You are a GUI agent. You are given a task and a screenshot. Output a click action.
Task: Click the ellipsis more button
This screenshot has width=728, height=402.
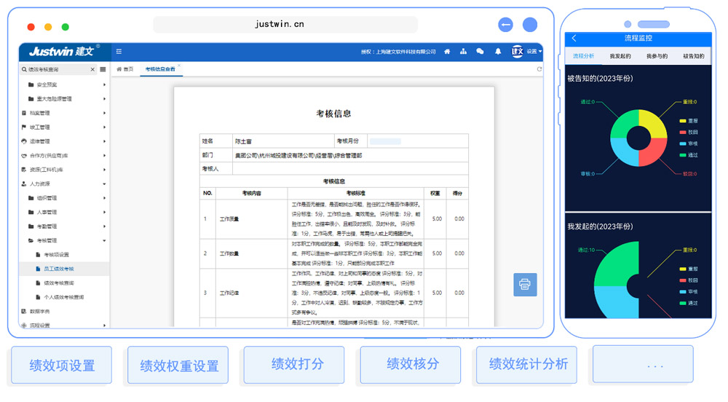click(x=644, y=364)
